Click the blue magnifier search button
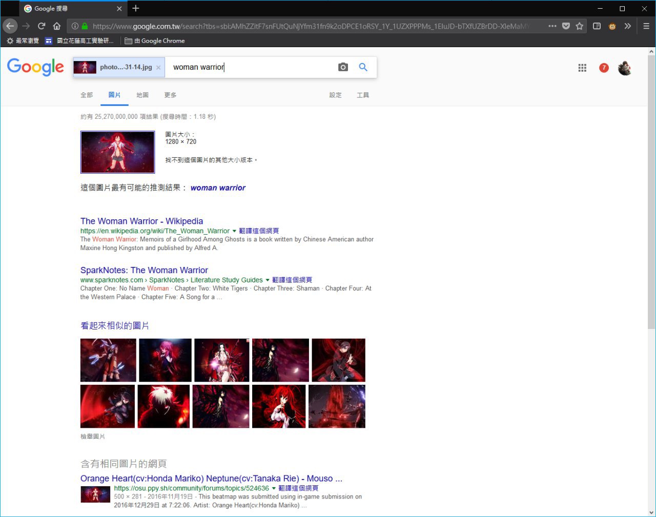The image size is (656, 517). pyautogui.click(x=363, y=67)
